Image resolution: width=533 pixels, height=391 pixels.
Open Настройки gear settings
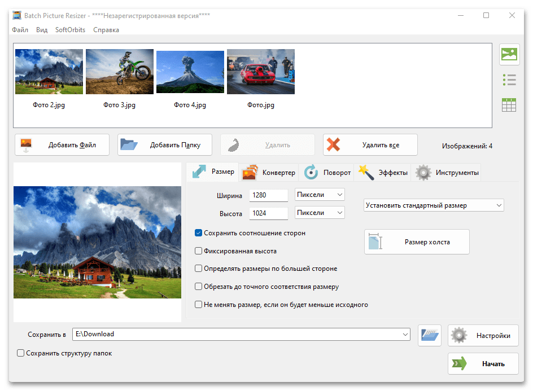[483, 335]
